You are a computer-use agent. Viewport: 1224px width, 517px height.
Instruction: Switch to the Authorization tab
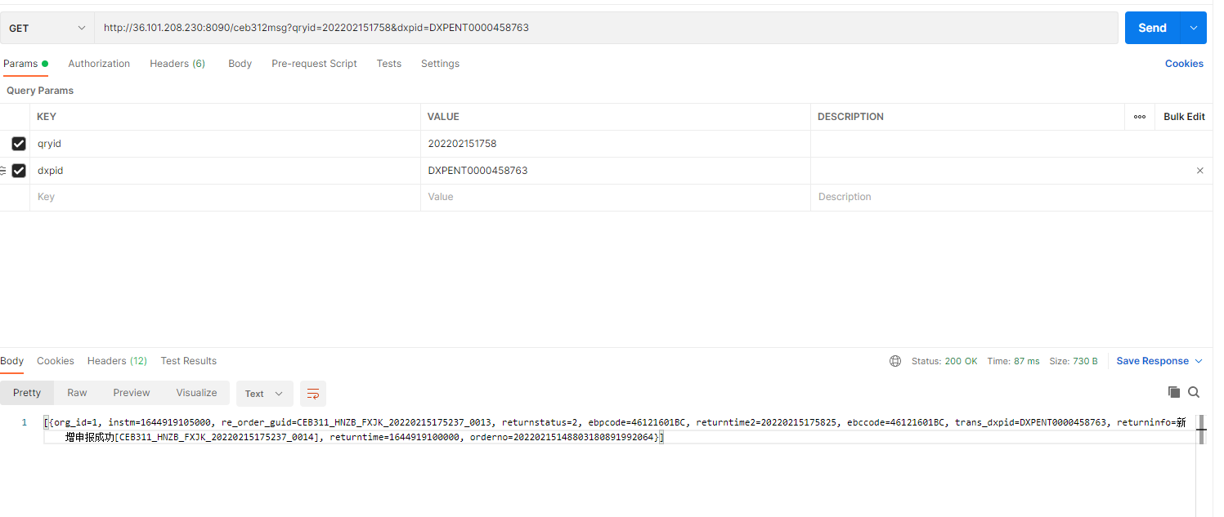(x=99, y=64)
